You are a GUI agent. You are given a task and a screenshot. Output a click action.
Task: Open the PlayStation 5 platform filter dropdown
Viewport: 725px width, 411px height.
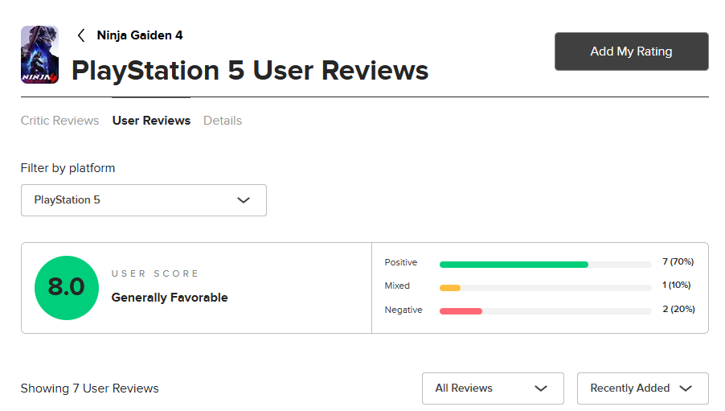(143, 200)
